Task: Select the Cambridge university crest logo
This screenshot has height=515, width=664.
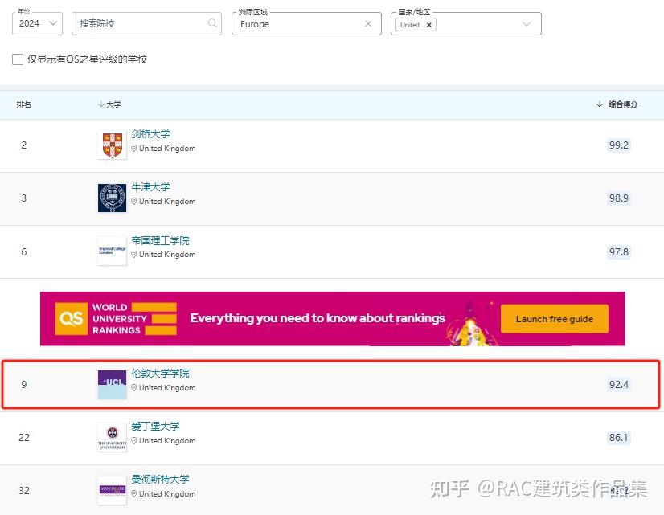Action: click(112, 145)
